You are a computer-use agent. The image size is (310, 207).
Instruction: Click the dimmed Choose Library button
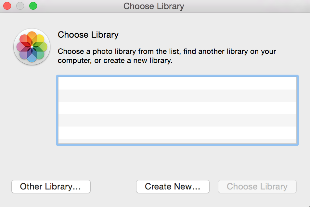(257, 187)
